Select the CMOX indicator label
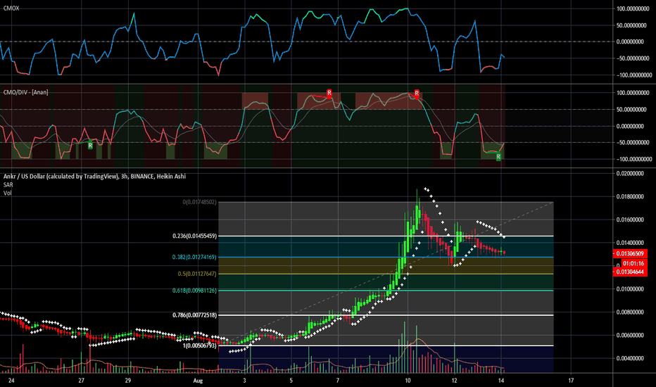The image size is (656, 387). click(11, 8)
